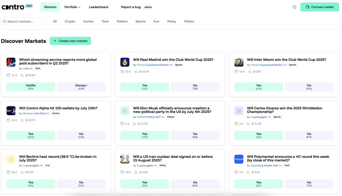Choose Yes 35% on US-Iran deal market
The image size is (342, 196).
pos(145,184)
